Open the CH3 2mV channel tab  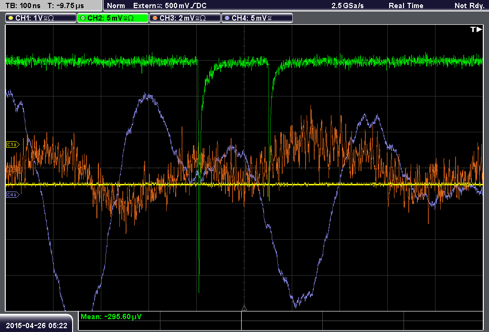[185, 18]
